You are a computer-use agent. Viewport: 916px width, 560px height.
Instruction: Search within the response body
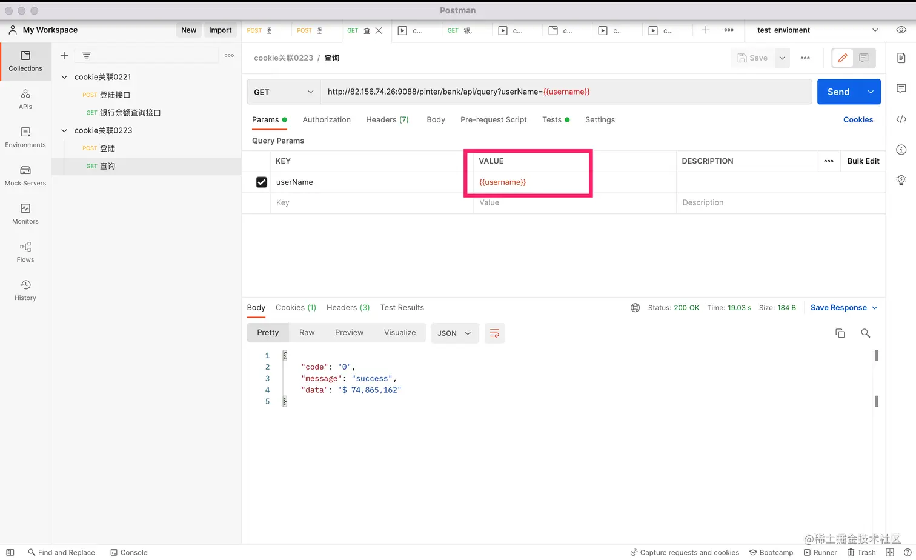click(x=865, y=333)
